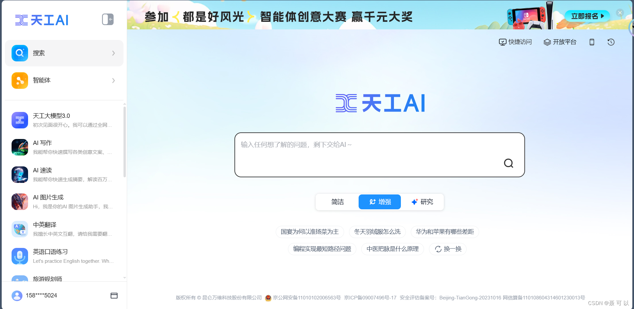Click the magnifier icon in search box
The image size is (634, 309).
(509, 163)
